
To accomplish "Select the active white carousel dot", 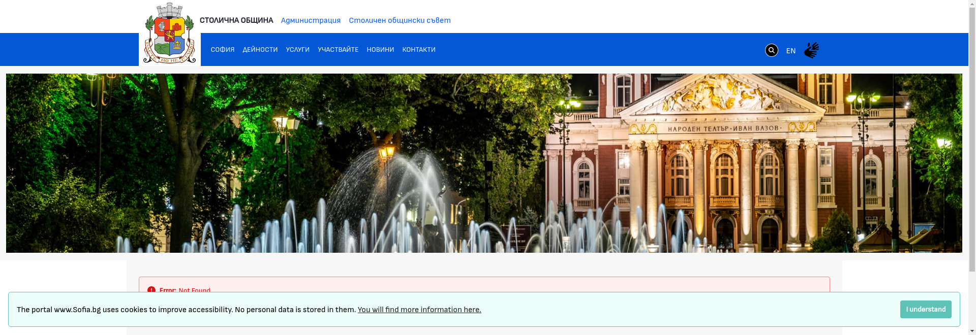I will click(x=848, y=232).
